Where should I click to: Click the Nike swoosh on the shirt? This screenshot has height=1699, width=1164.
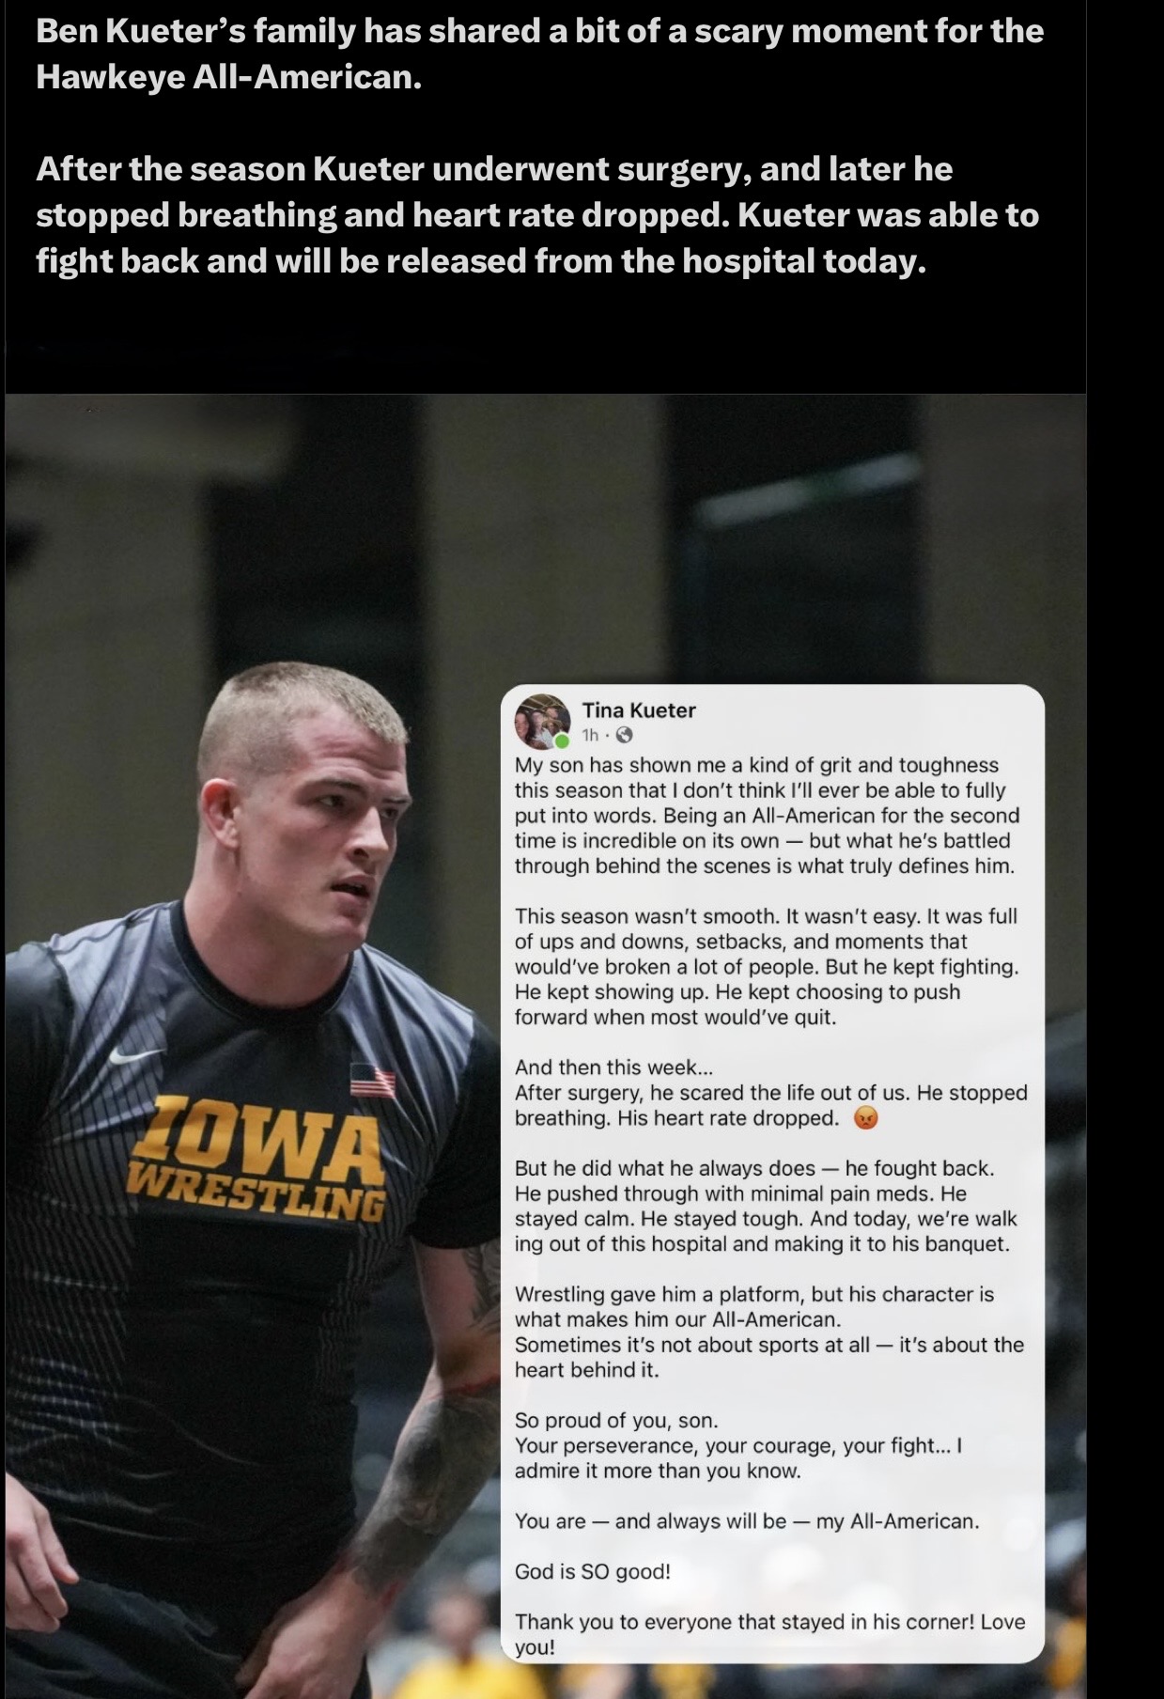pos(130,1055)
